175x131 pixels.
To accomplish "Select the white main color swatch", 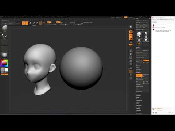I will [6, 70].
